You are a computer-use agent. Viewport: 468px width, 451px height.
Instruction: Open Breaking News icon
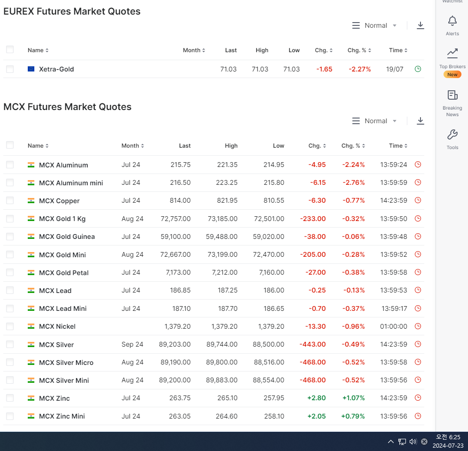[452, 95]
